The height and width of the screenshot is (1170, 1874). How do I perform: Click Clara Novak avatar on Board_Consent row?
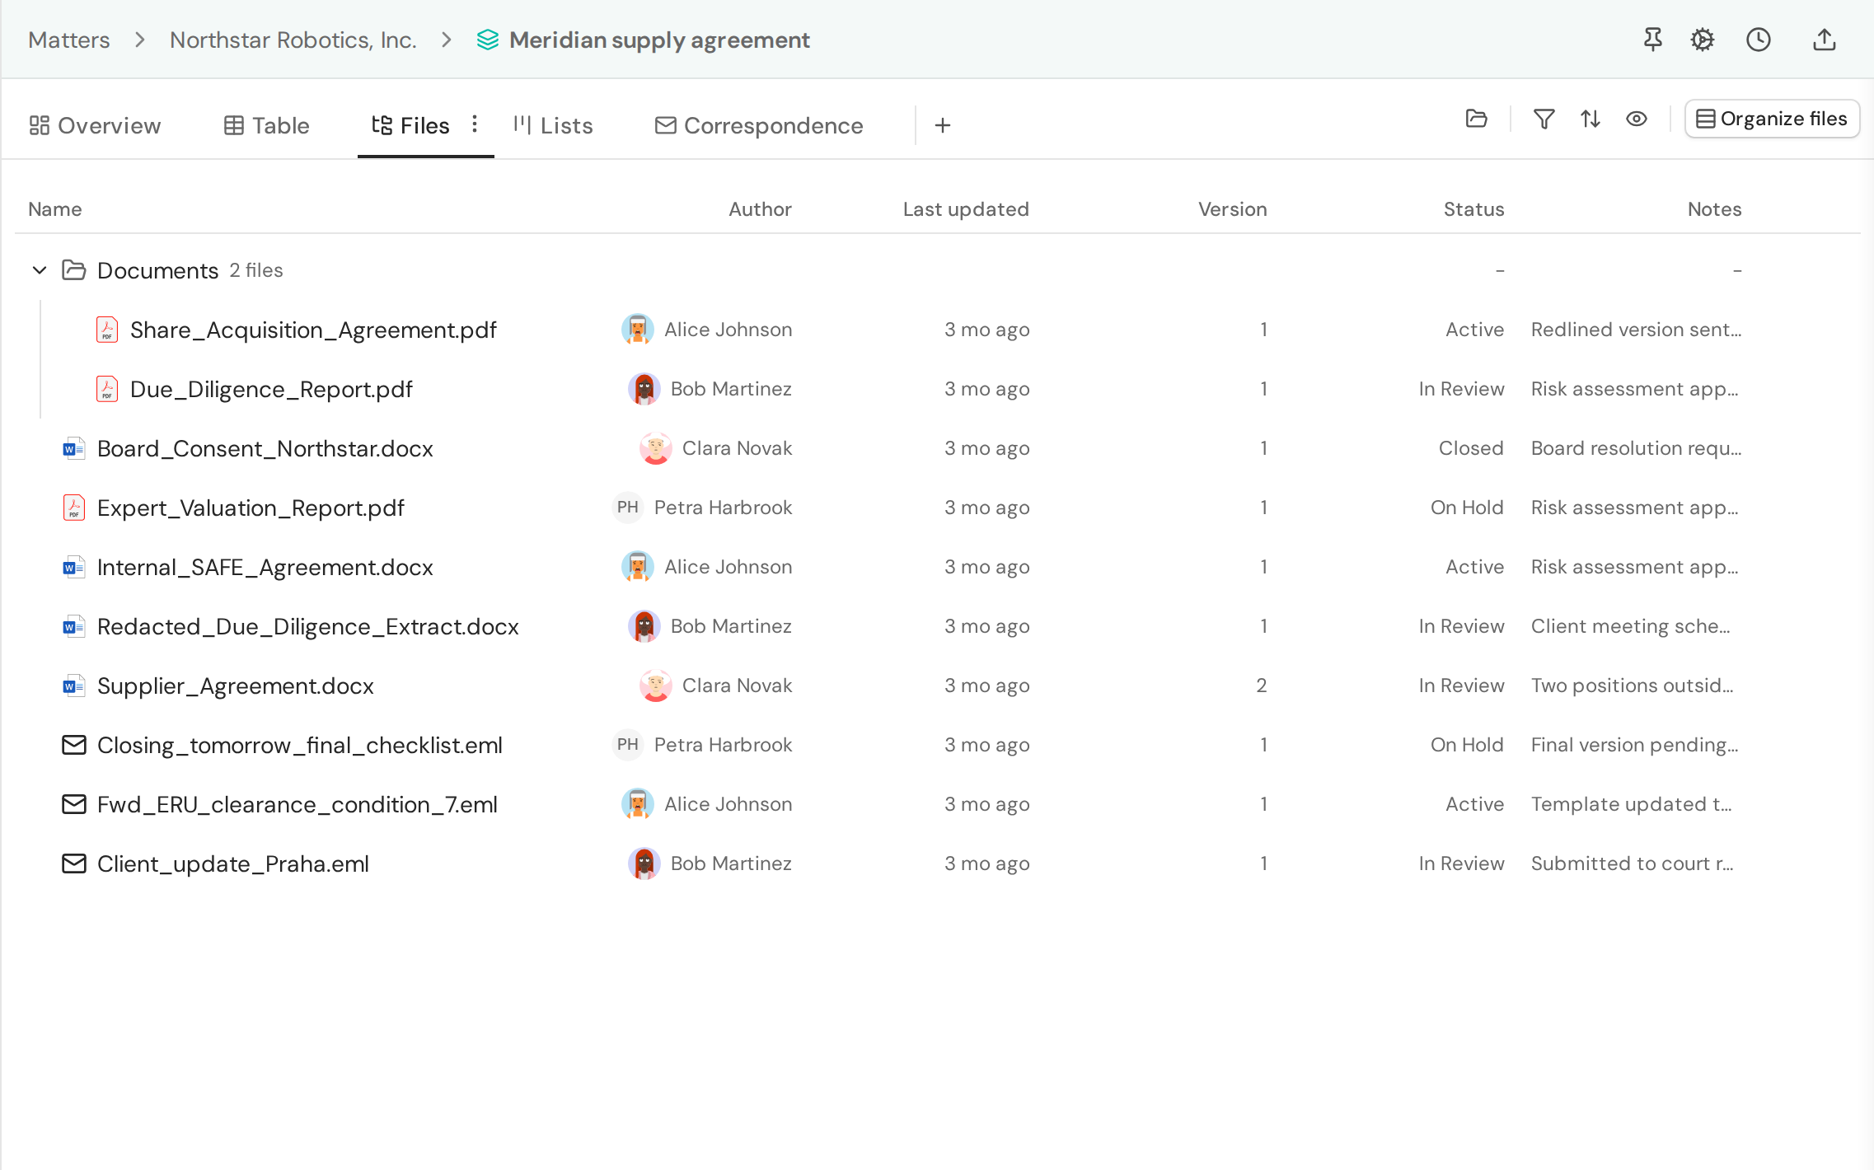[x=656, y=448]
